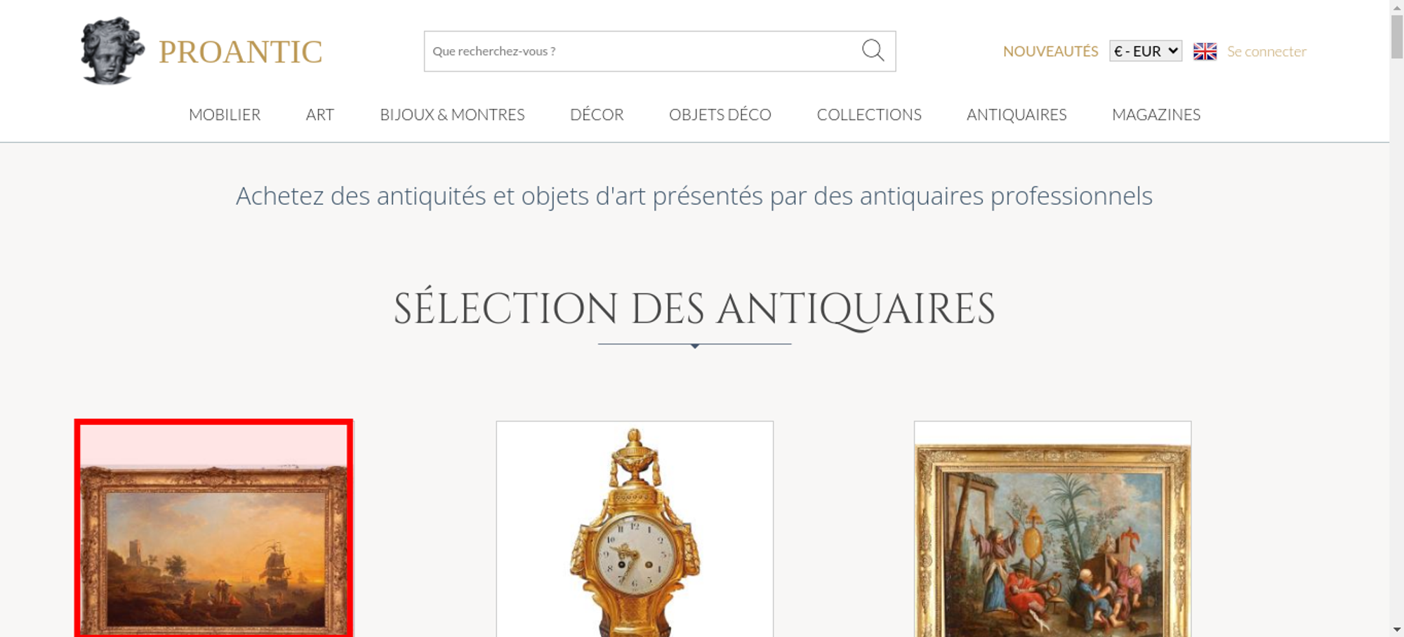Open the DÉCOR menu
This screenshot has width=1404, height=637.
coord(597,114)
